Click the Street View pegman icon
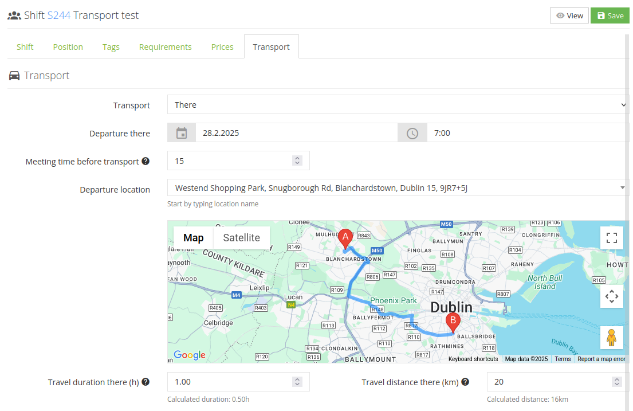Screen dimensions: 633x411 612,338
